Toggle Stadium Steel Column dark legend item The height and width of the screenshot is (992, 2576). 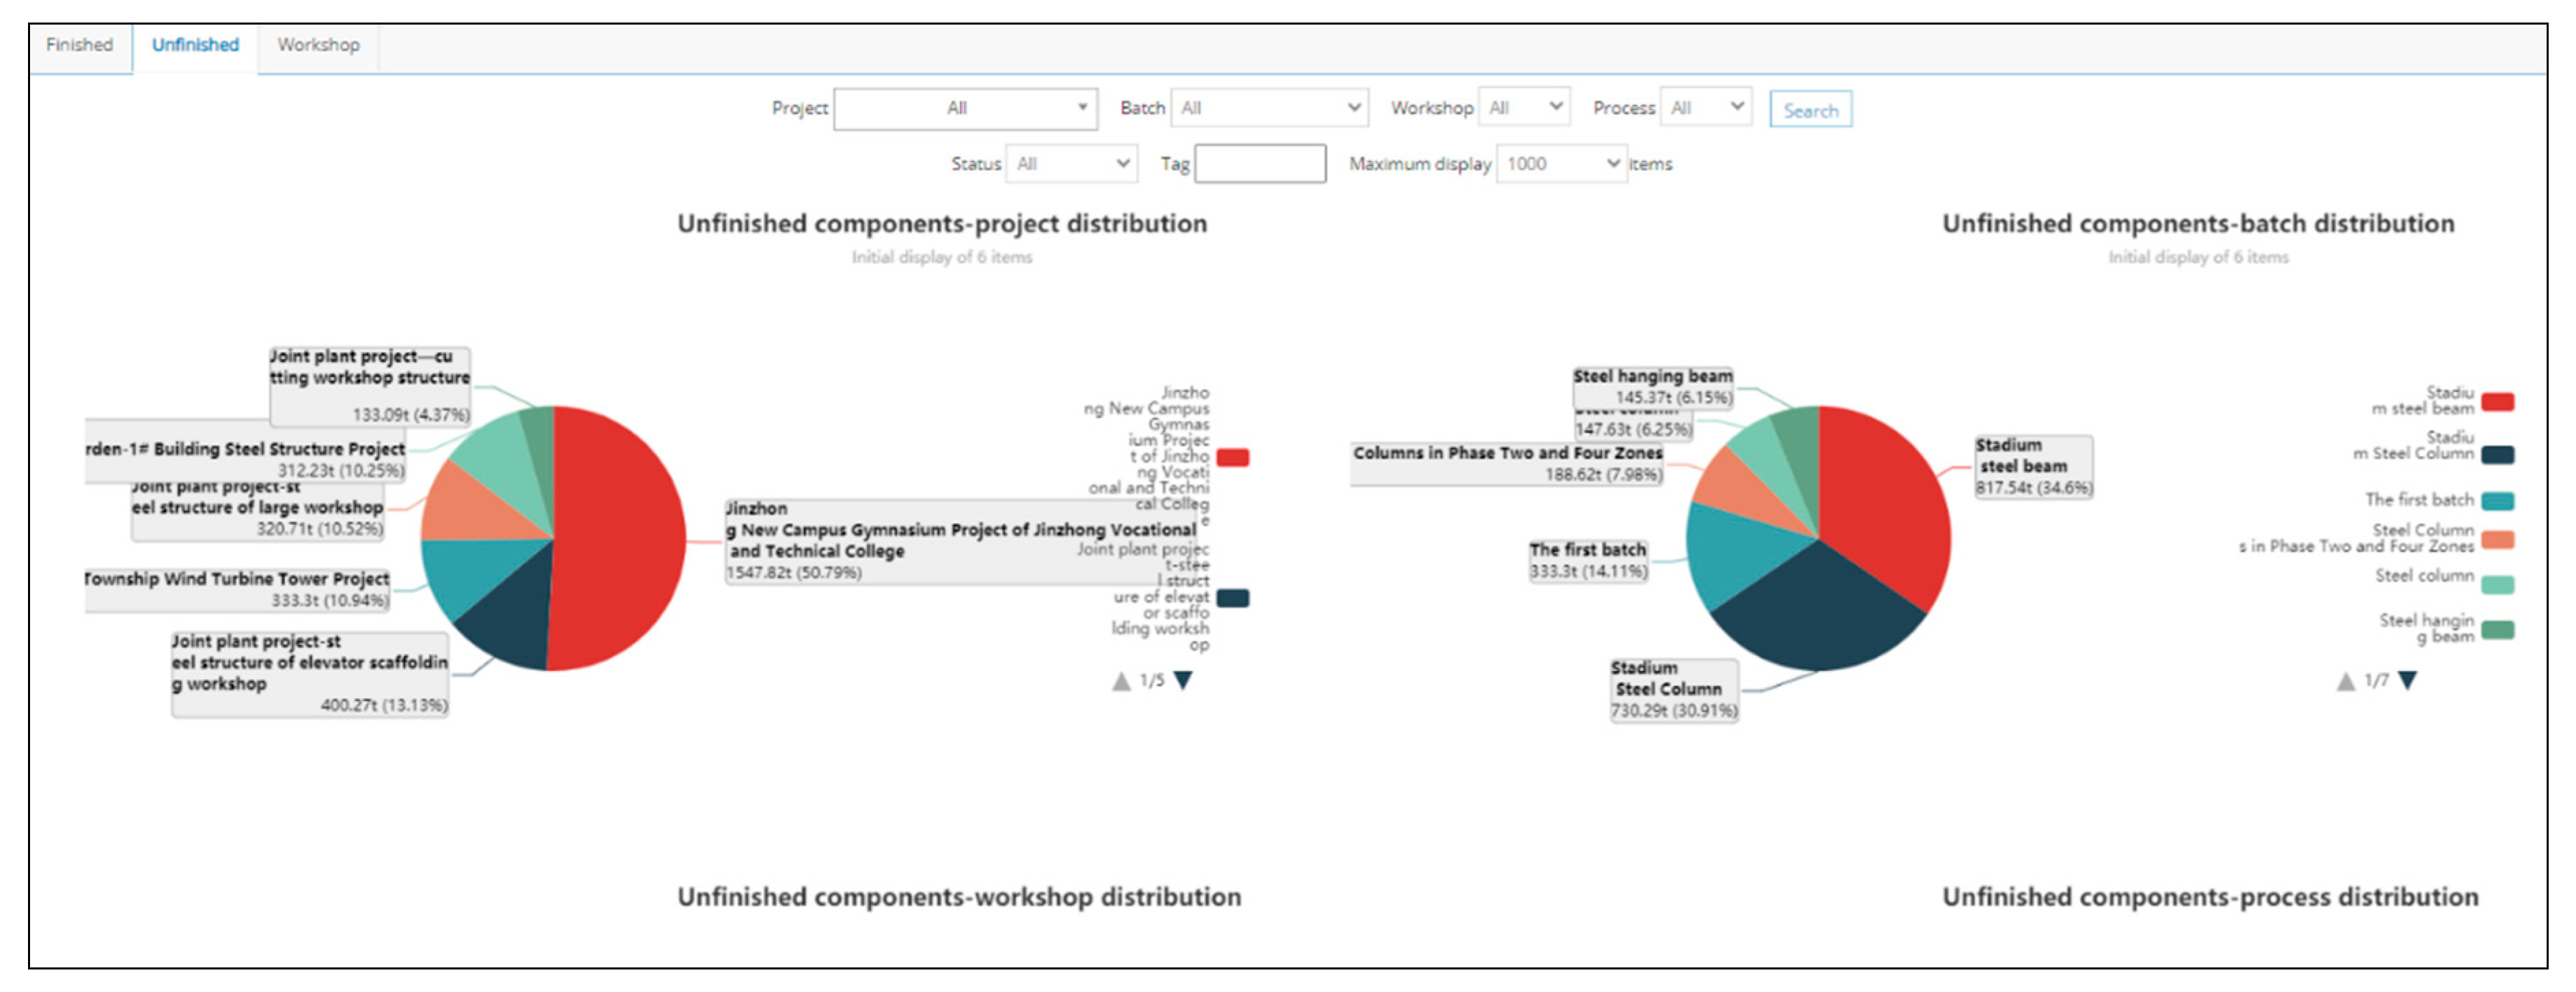pos(2498,455)
